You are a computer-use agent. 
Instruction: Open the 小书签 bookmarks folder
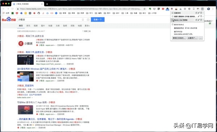(x=152, y=13)
